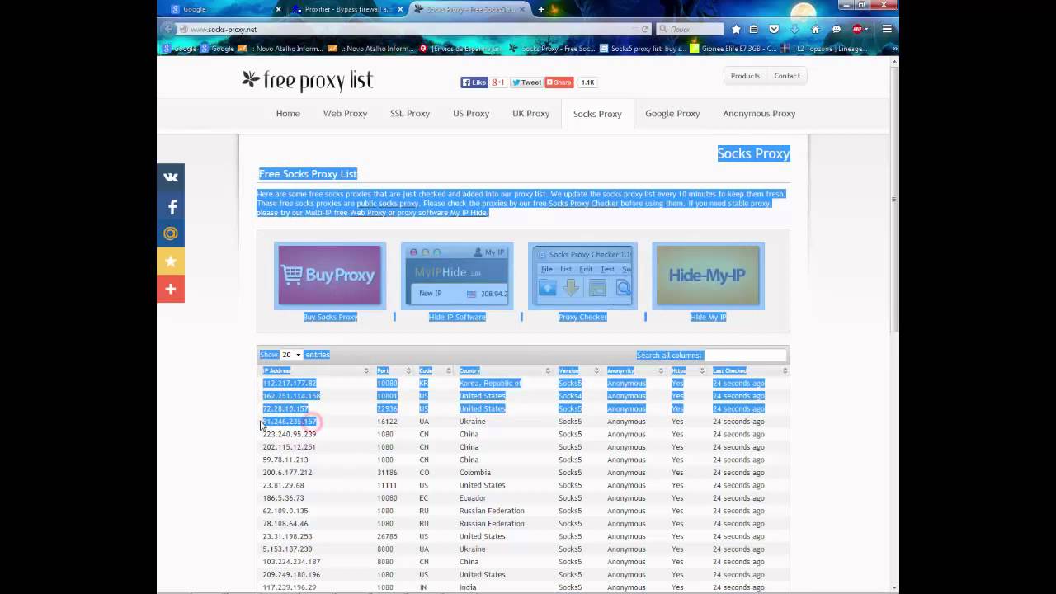Click the Search all columns field
Image resolution: width=1056 pixels, height=594 pixels.
coord(745,355)
